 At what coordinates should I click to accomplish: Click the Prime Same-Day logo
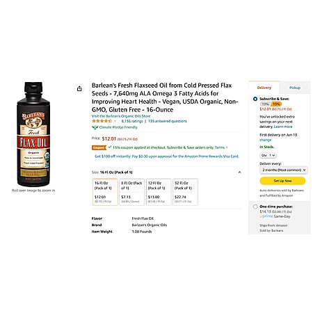(266, 216)
